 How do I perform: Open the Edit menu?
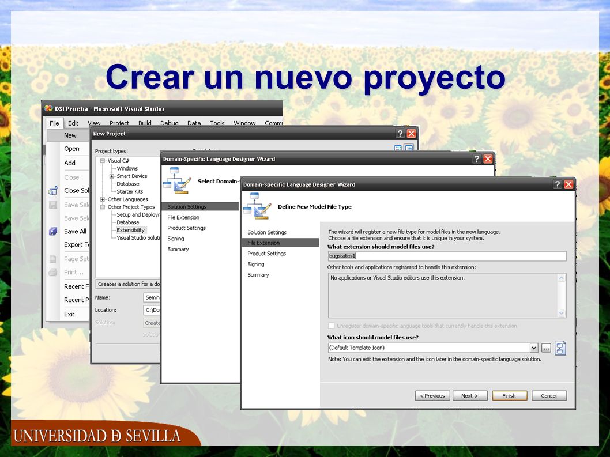(73, 123)
